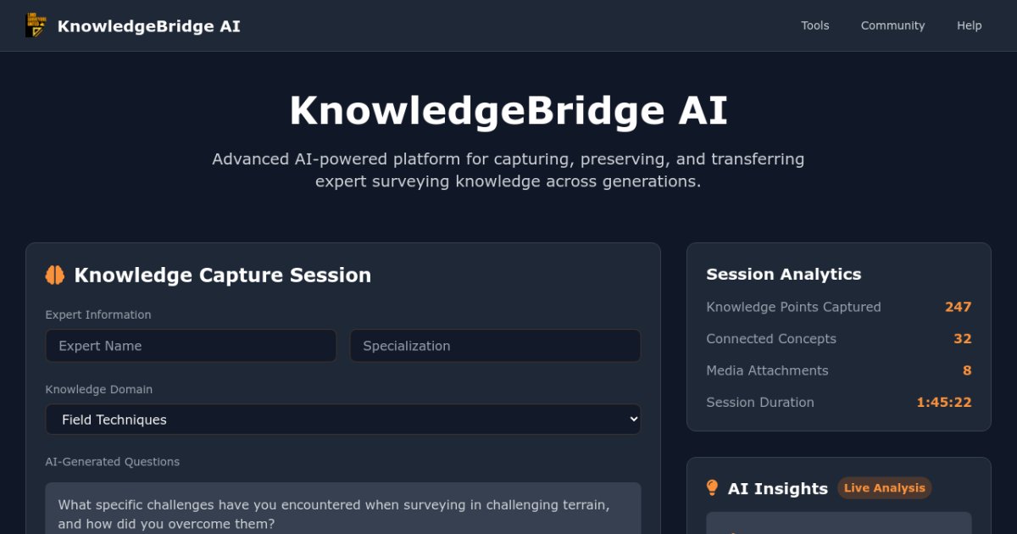Screen dimensions: 1017x534
Task: Open the Tools menu in navigation bar
Action: pyautogui.click(x=815, y=25)
